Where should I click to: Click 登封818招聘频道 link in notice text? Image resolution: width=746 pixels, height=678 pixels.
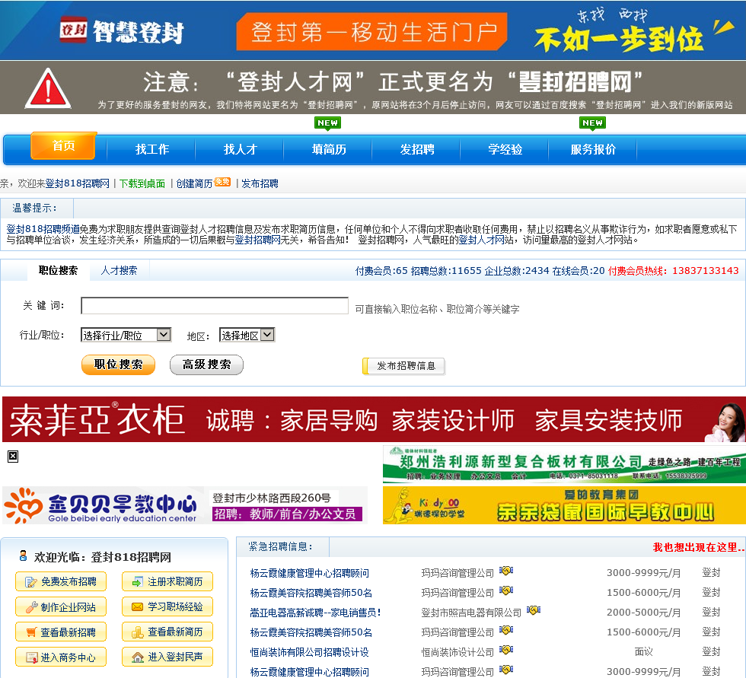[43, 229]
